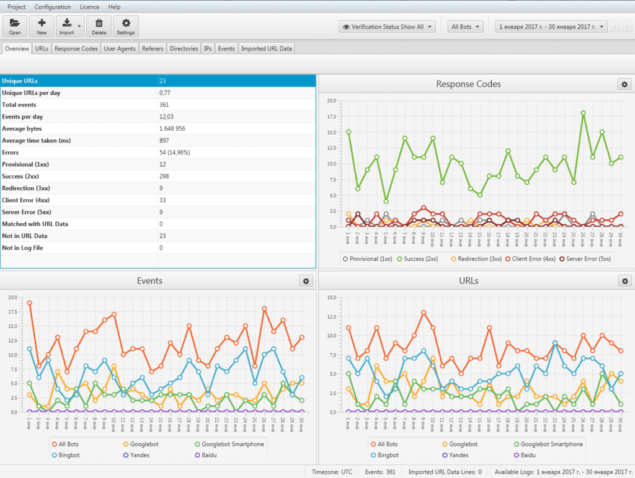This screenshot has height=478, width=635.
Task: Switch to the Imported URL Data tab
Action: tap(266, 48)
